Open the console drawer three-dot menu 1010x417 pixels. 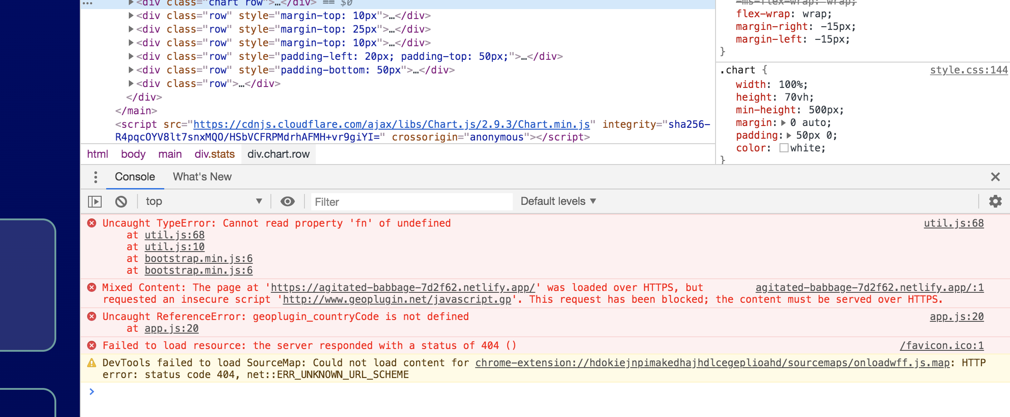click(x=95, y=177)
